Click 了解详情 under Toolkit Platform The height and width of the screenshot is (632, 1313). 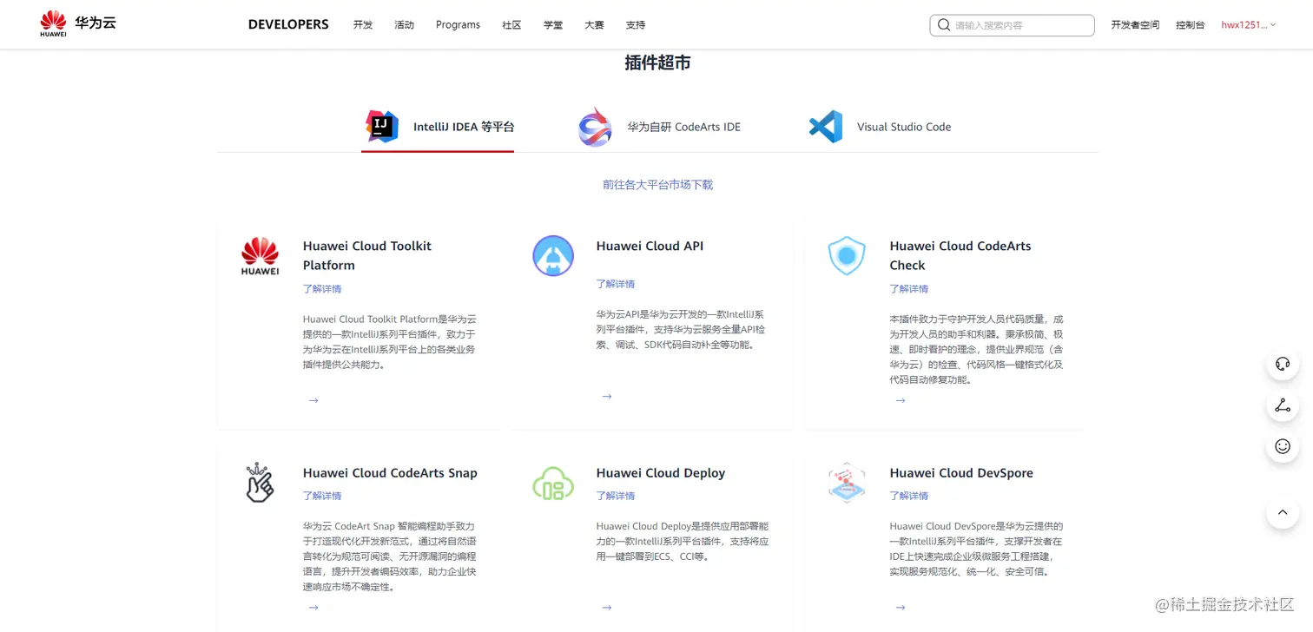click(322, 289)
